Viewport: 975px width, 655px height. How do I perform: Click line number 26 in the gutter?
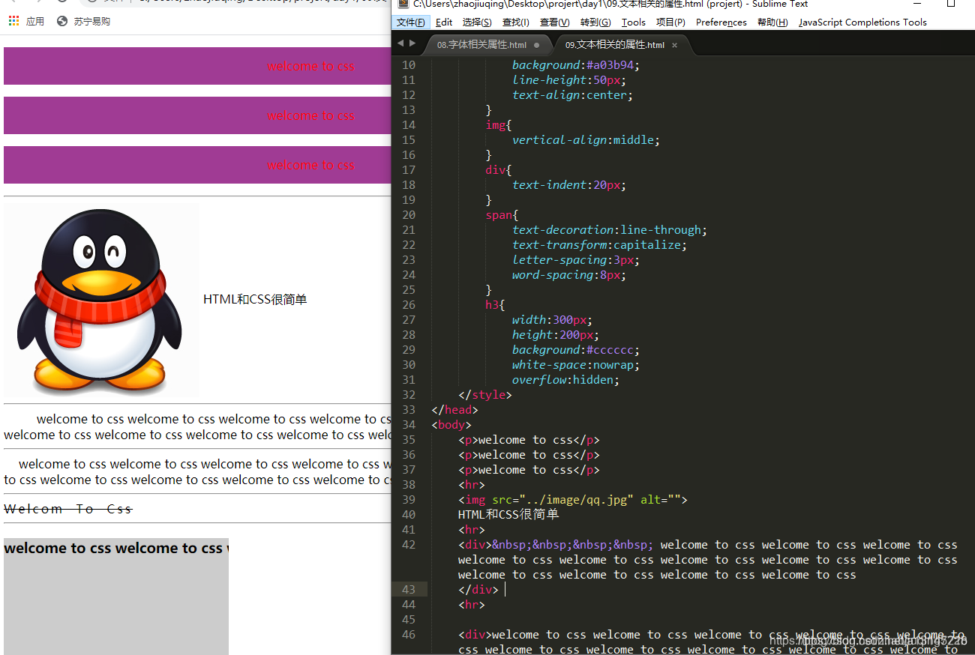(x=409, y=305)
